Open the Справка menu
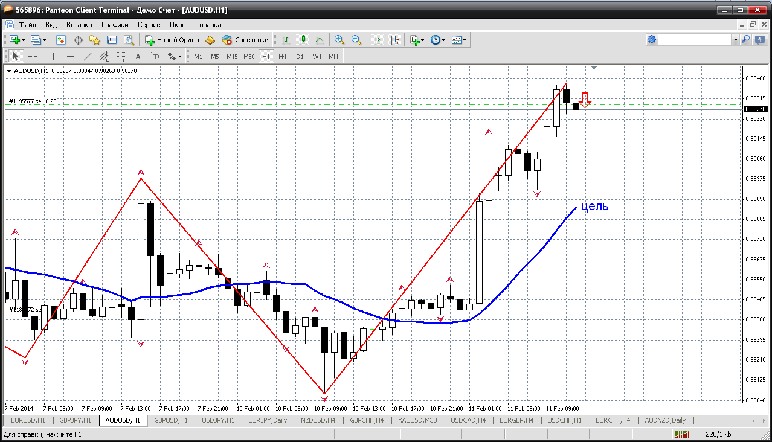The image size is (772, 442). pyautogui.click(x=208, y=25)
